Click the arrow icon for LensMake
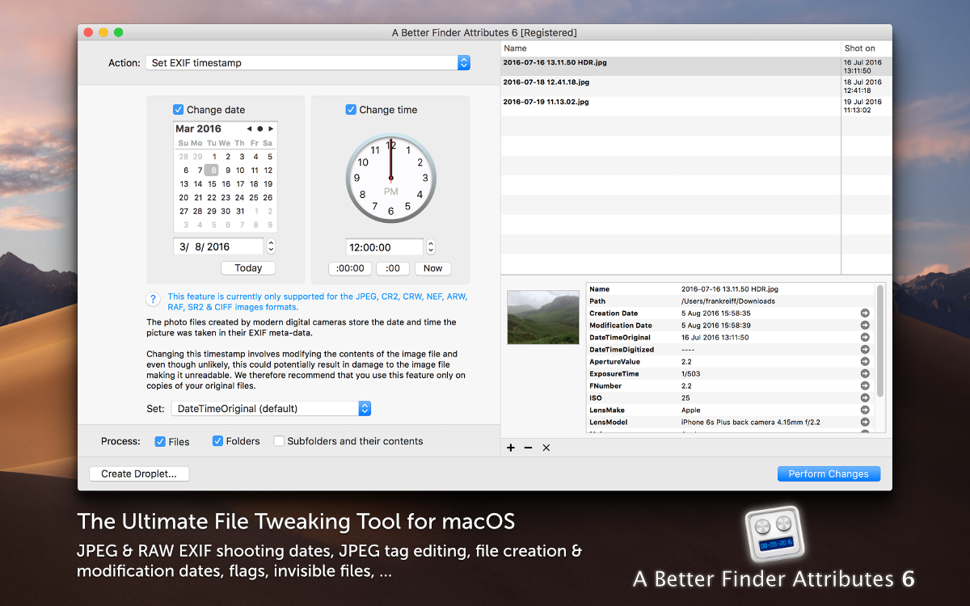Image resolution: width=970 pixels, height=606 pixels. point(865,410)
